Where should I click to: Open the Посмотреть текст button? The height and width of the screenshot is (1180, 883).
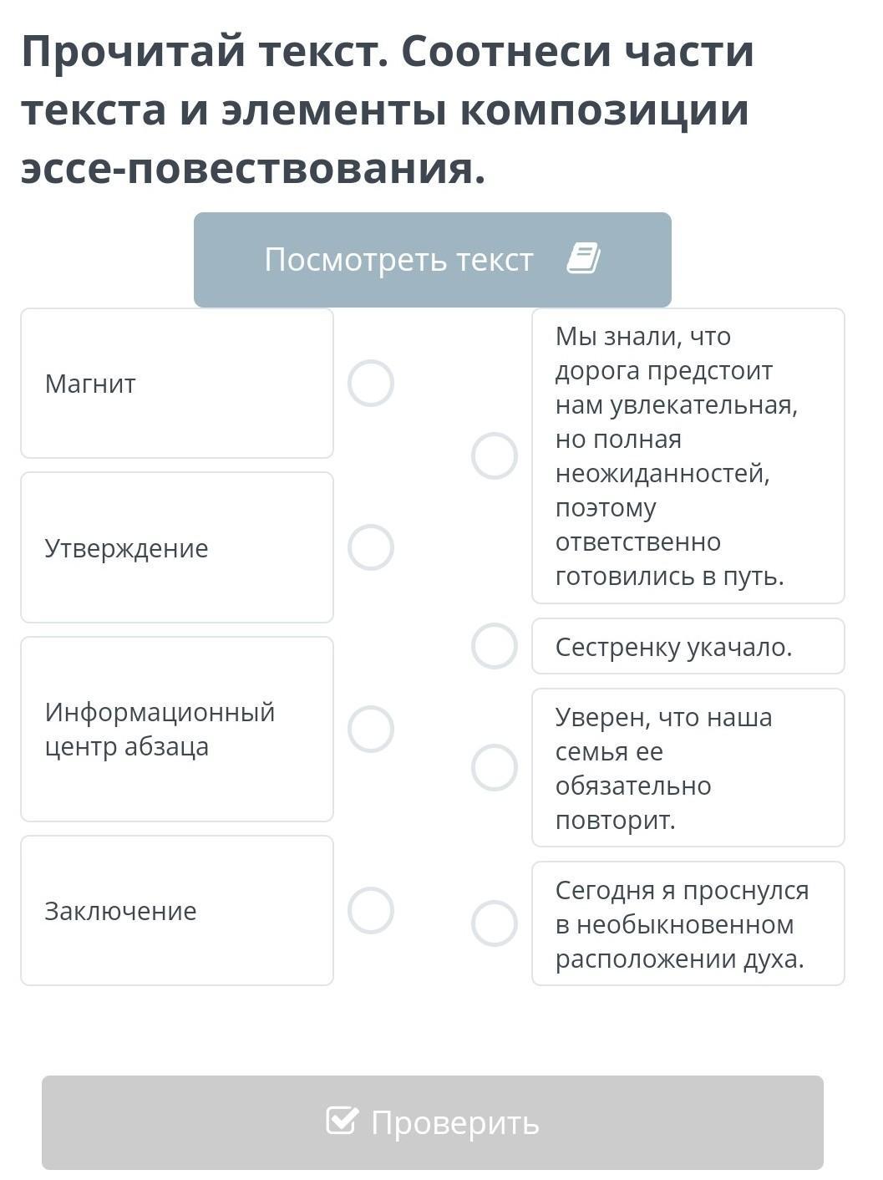point(433,260)
